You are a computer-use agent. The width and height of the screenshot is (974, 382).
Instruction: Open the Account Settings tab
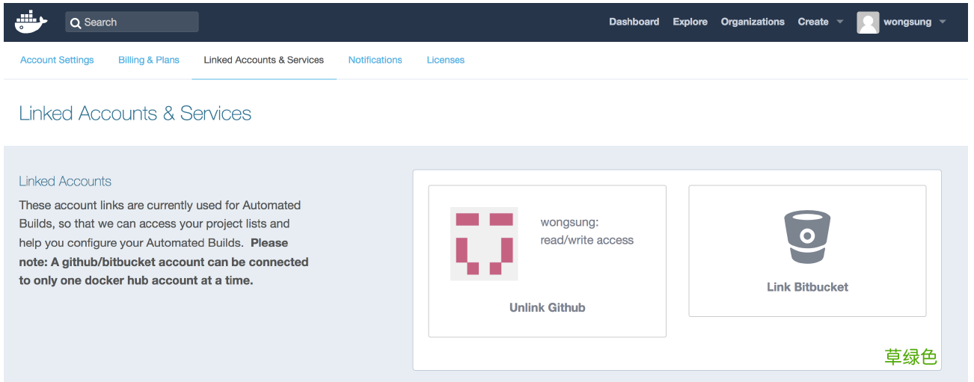[57, 60]
